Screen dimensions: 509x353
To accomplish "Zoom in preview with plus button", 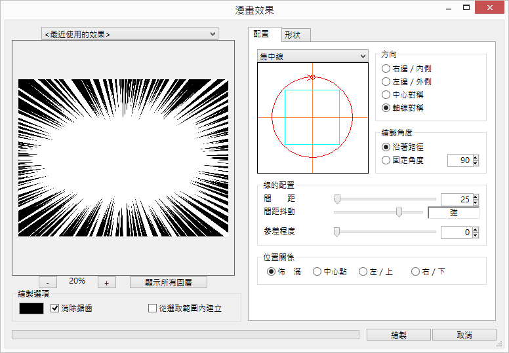I will click(x=107, y=282).
